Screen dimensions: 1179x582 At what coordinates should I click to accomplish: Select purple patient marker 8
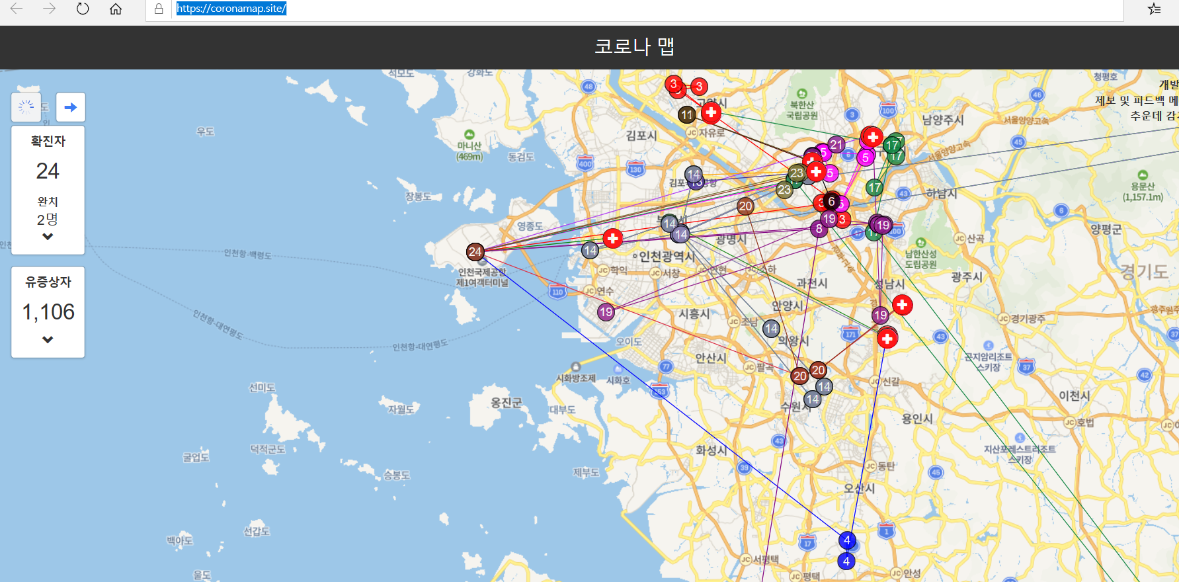point(819,229)
